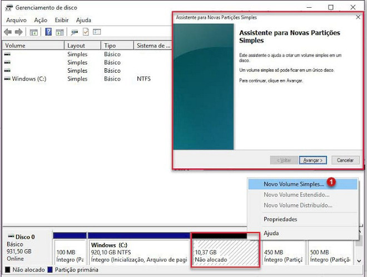Select the Windows (C:) volume row
Screen dimensions: 367x277
pyautogui.click(x=87, y=79)
